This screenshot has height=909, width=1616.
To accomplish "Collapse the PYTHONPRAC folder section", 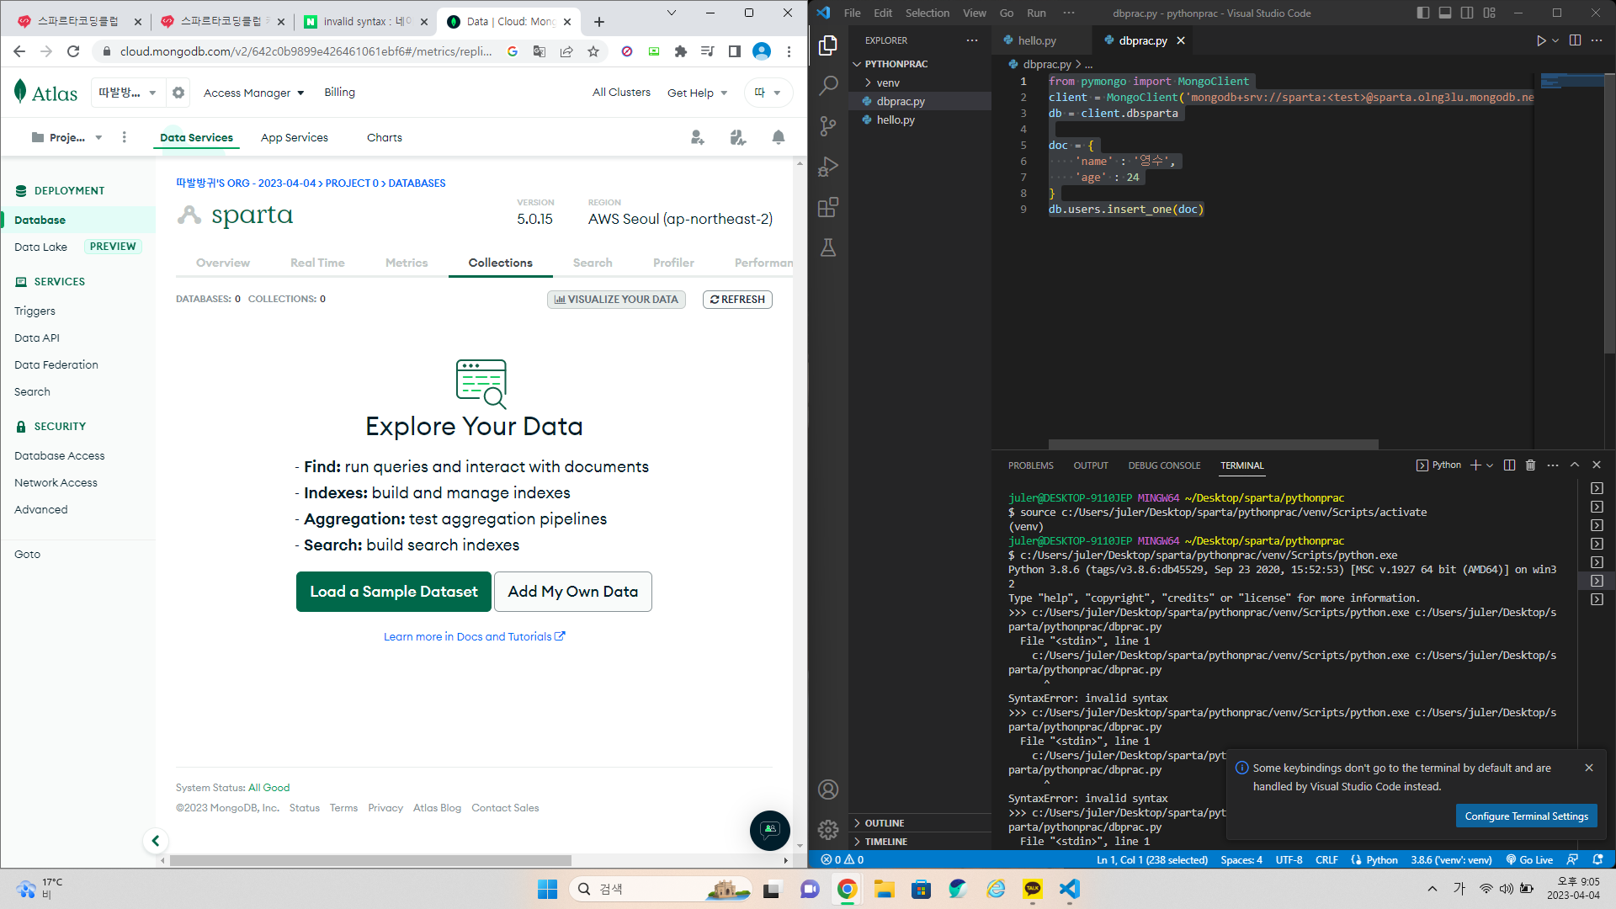I will (896, 64).
